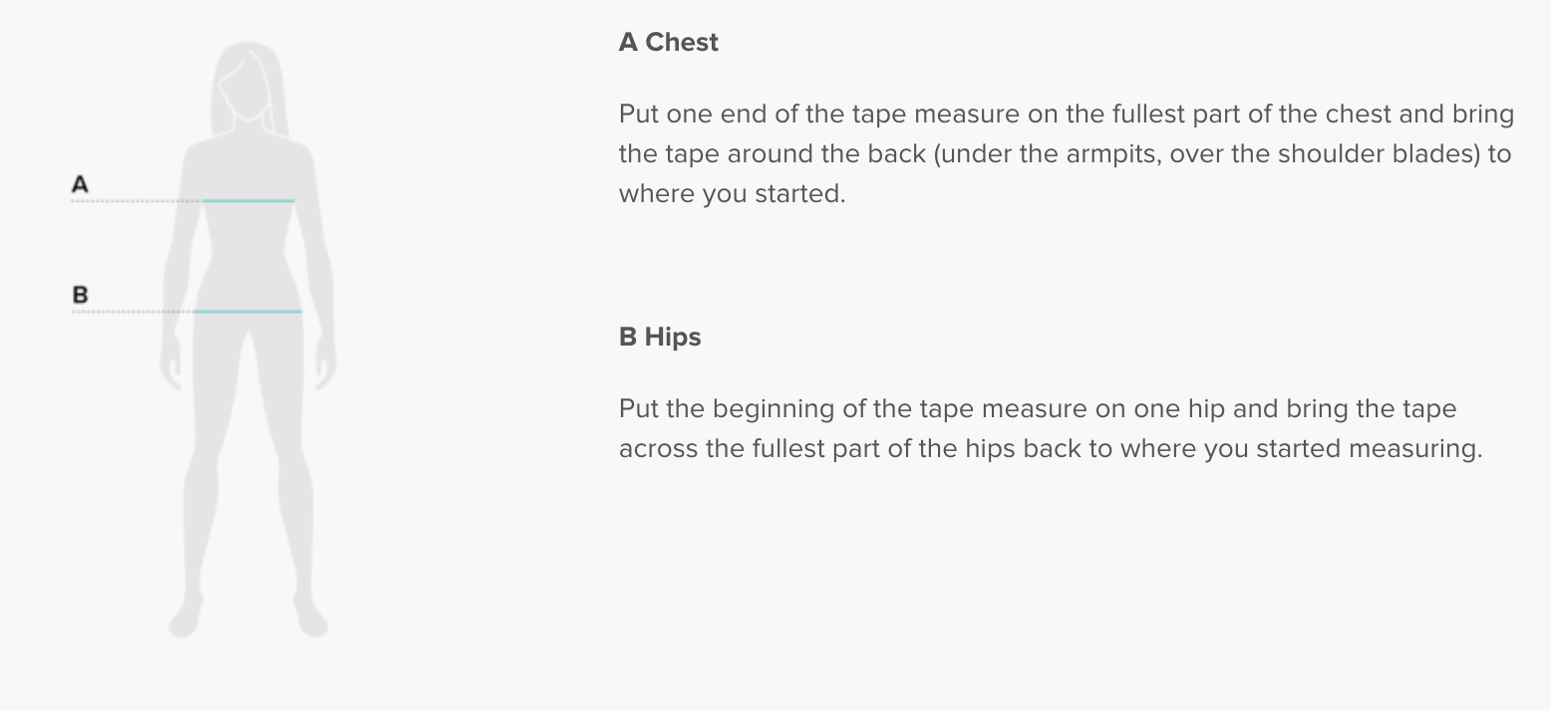Click the letter B label on the diagram
The width and height of the screenshot is (1551, 711).
coord(80,295)
